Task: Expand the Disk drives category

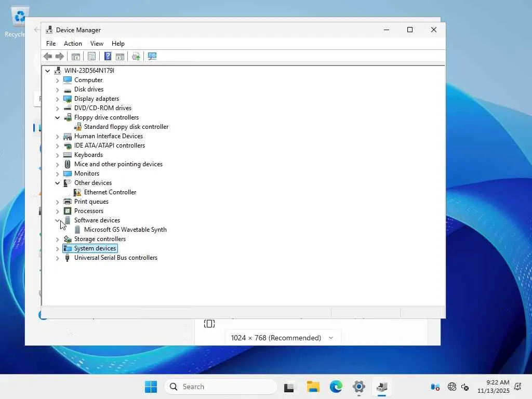Action: coord(57,90)
